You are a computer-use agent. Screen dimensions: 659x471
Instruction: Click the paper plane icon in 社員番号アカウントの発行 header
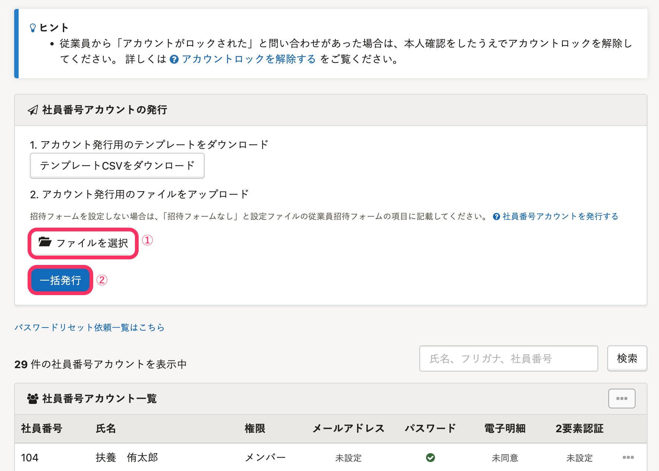coord(33,110)
